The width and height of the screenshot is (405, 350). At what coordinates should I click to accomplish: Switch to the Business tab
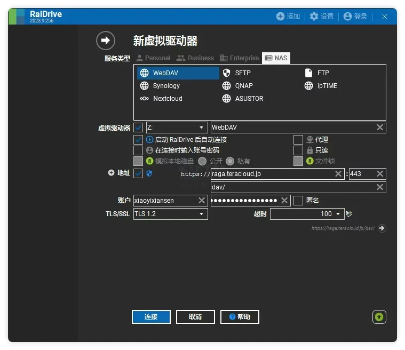pos(195,58)
